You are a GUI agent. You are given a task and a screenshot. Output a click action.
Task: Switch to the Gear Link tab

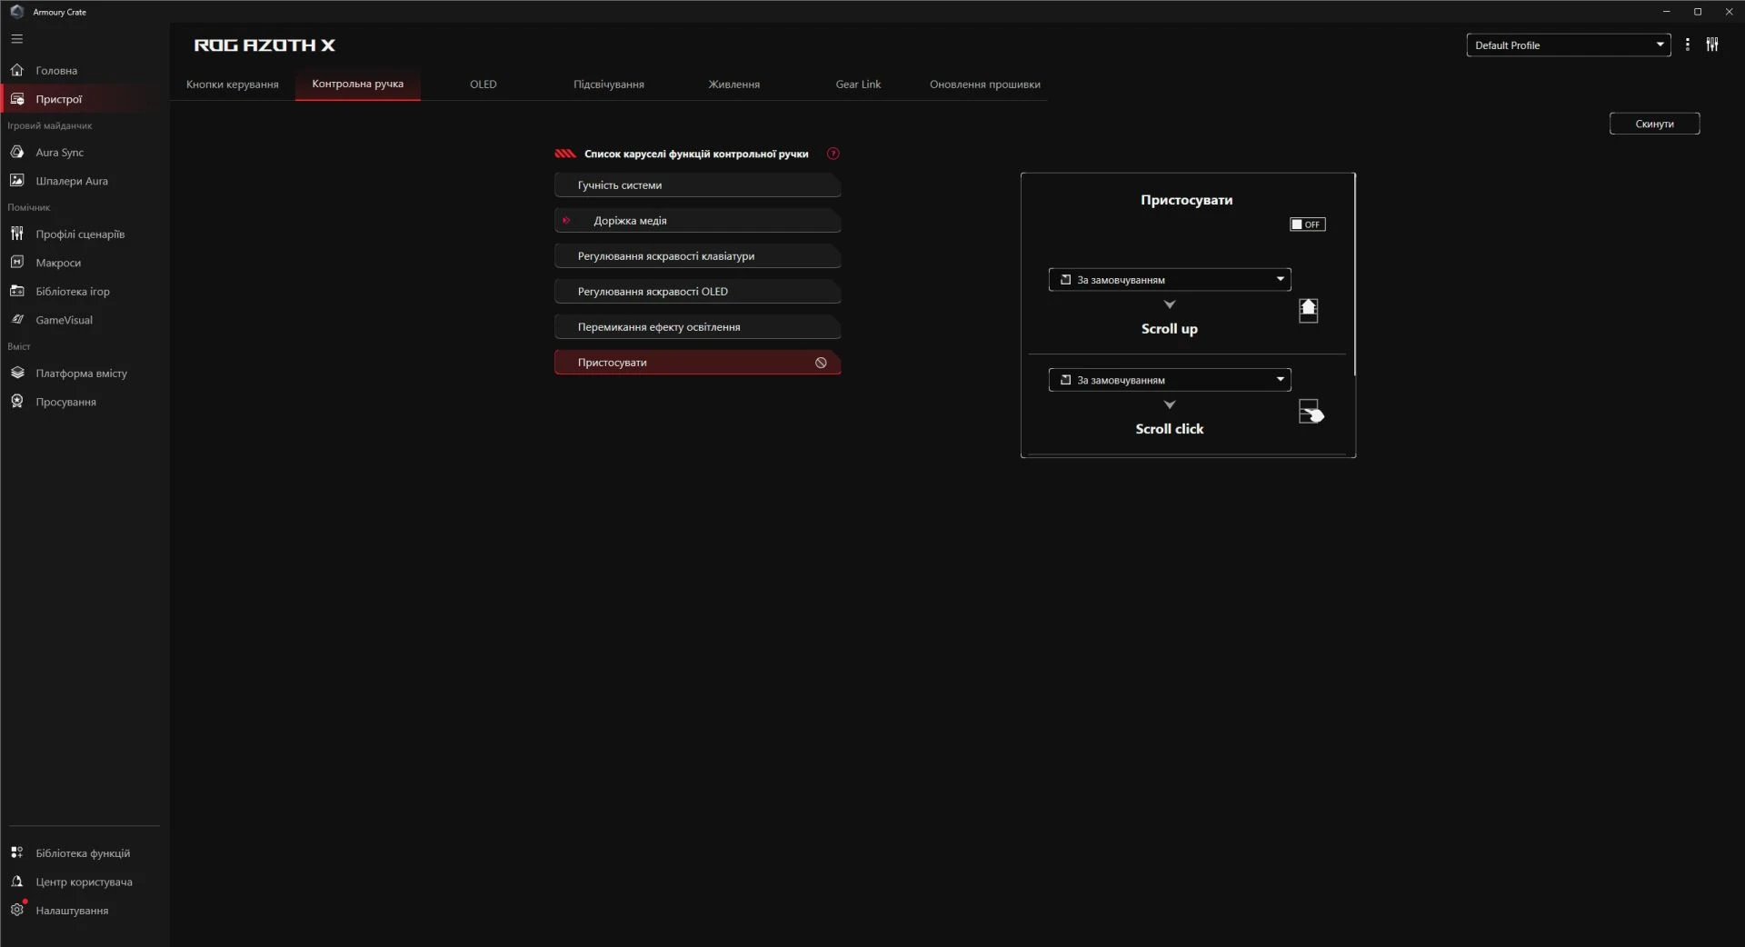pyautogui.click(x=858, y=85)
